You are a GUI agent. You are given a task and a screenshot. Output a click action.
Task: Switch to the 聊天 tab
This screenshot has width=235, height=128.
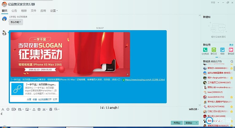pyautogui.click(x=5, y=11)
